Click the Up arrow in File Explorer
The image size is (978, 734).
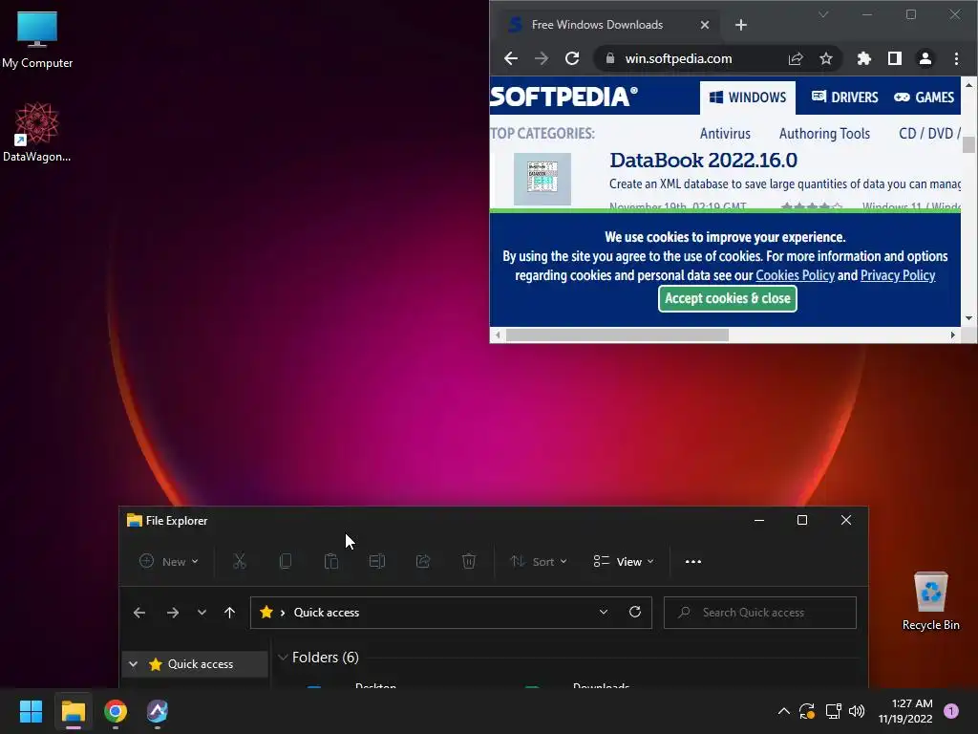(229, 613)
